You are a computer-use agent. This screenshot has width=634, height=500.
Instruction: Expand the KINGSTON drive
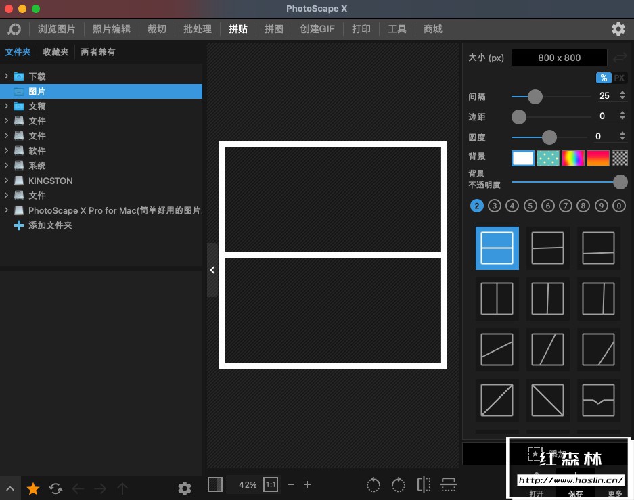[x=6, y=181]
